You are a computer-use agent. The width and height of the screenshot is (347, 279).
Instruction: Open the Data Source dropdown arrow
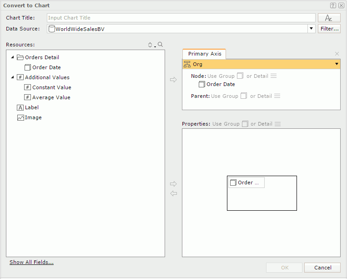[x=311, y=29]
